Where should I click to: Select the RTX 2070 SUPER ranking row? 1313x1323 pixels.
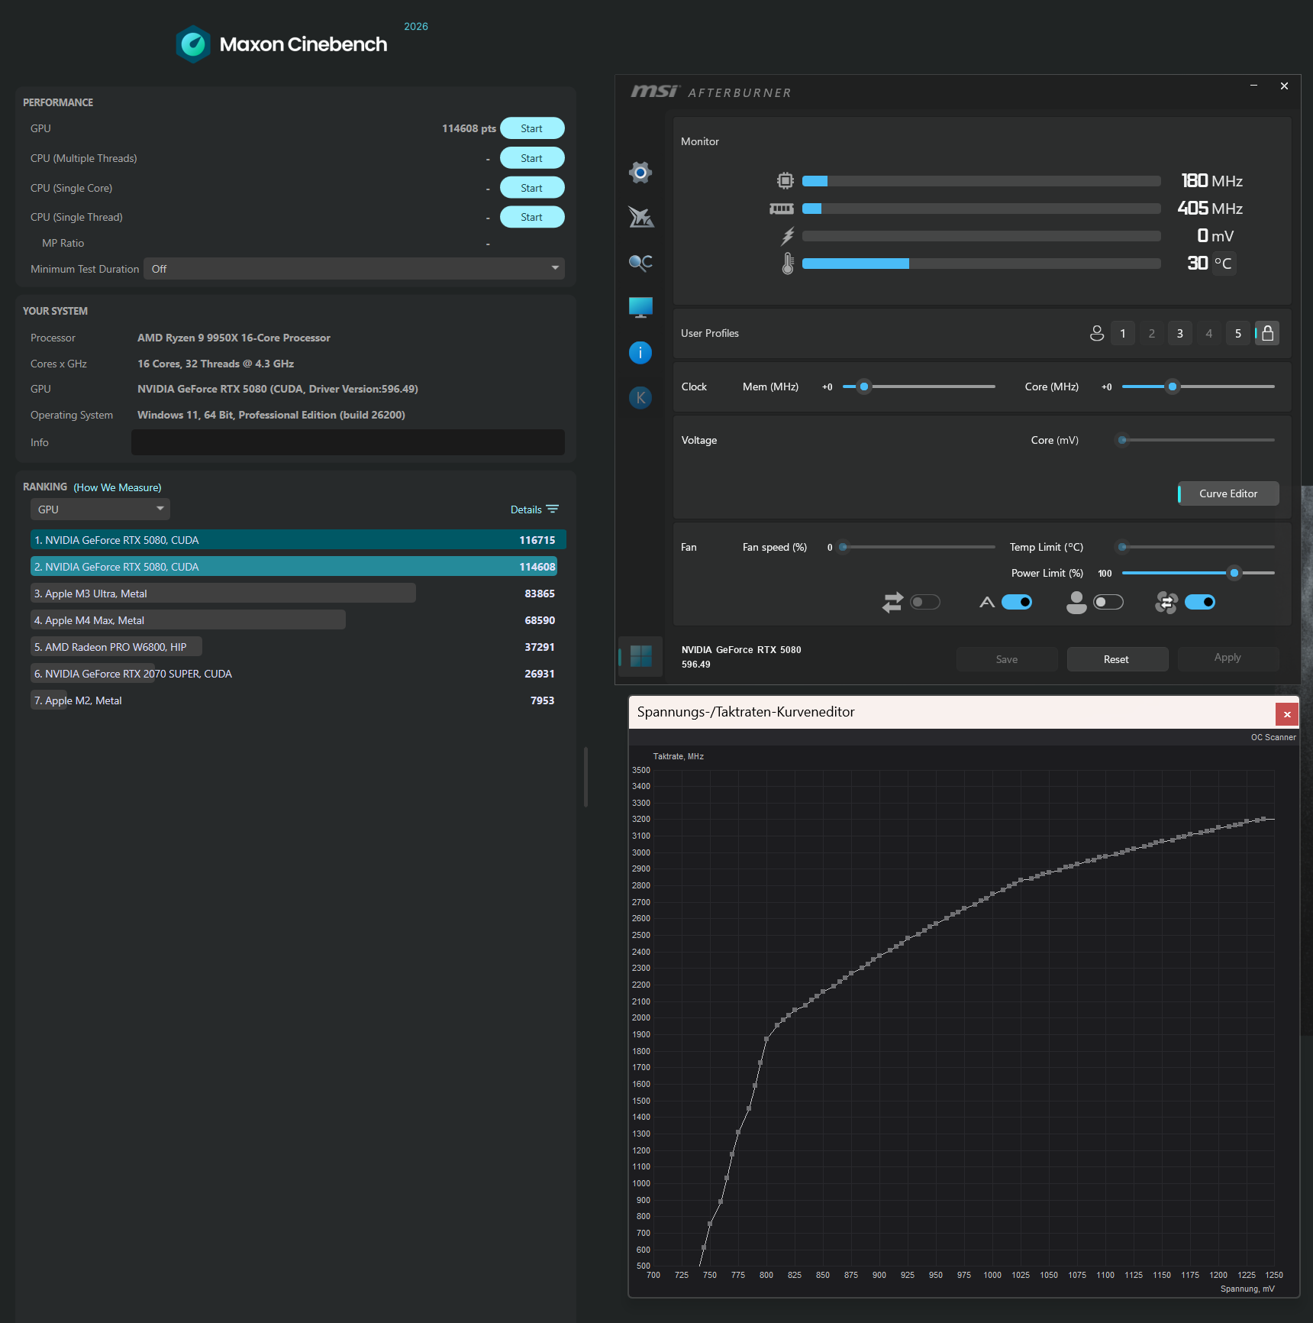pos(298,674)
